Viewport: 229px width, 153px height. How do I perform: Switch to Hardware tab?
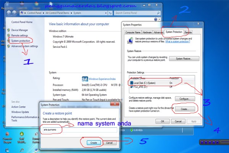coord(147,33)
